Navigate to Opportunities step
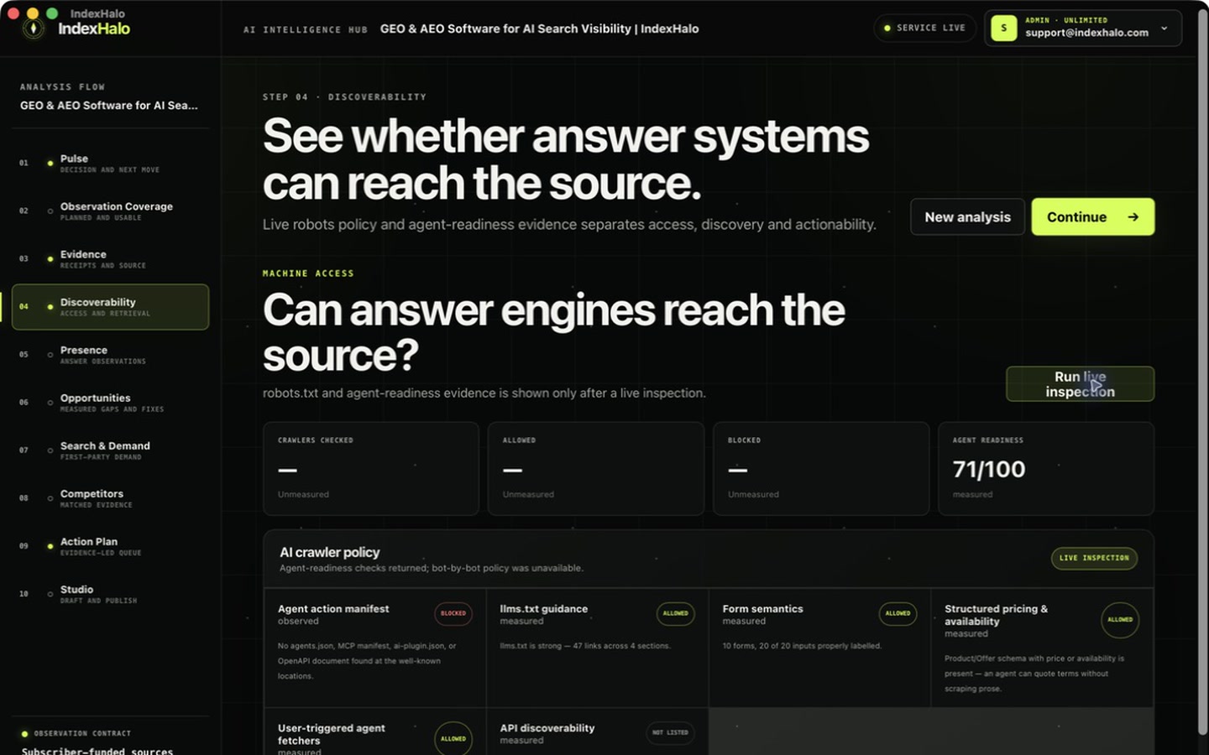This screenshot has height=755, width=1209. (x=110, y=402)
